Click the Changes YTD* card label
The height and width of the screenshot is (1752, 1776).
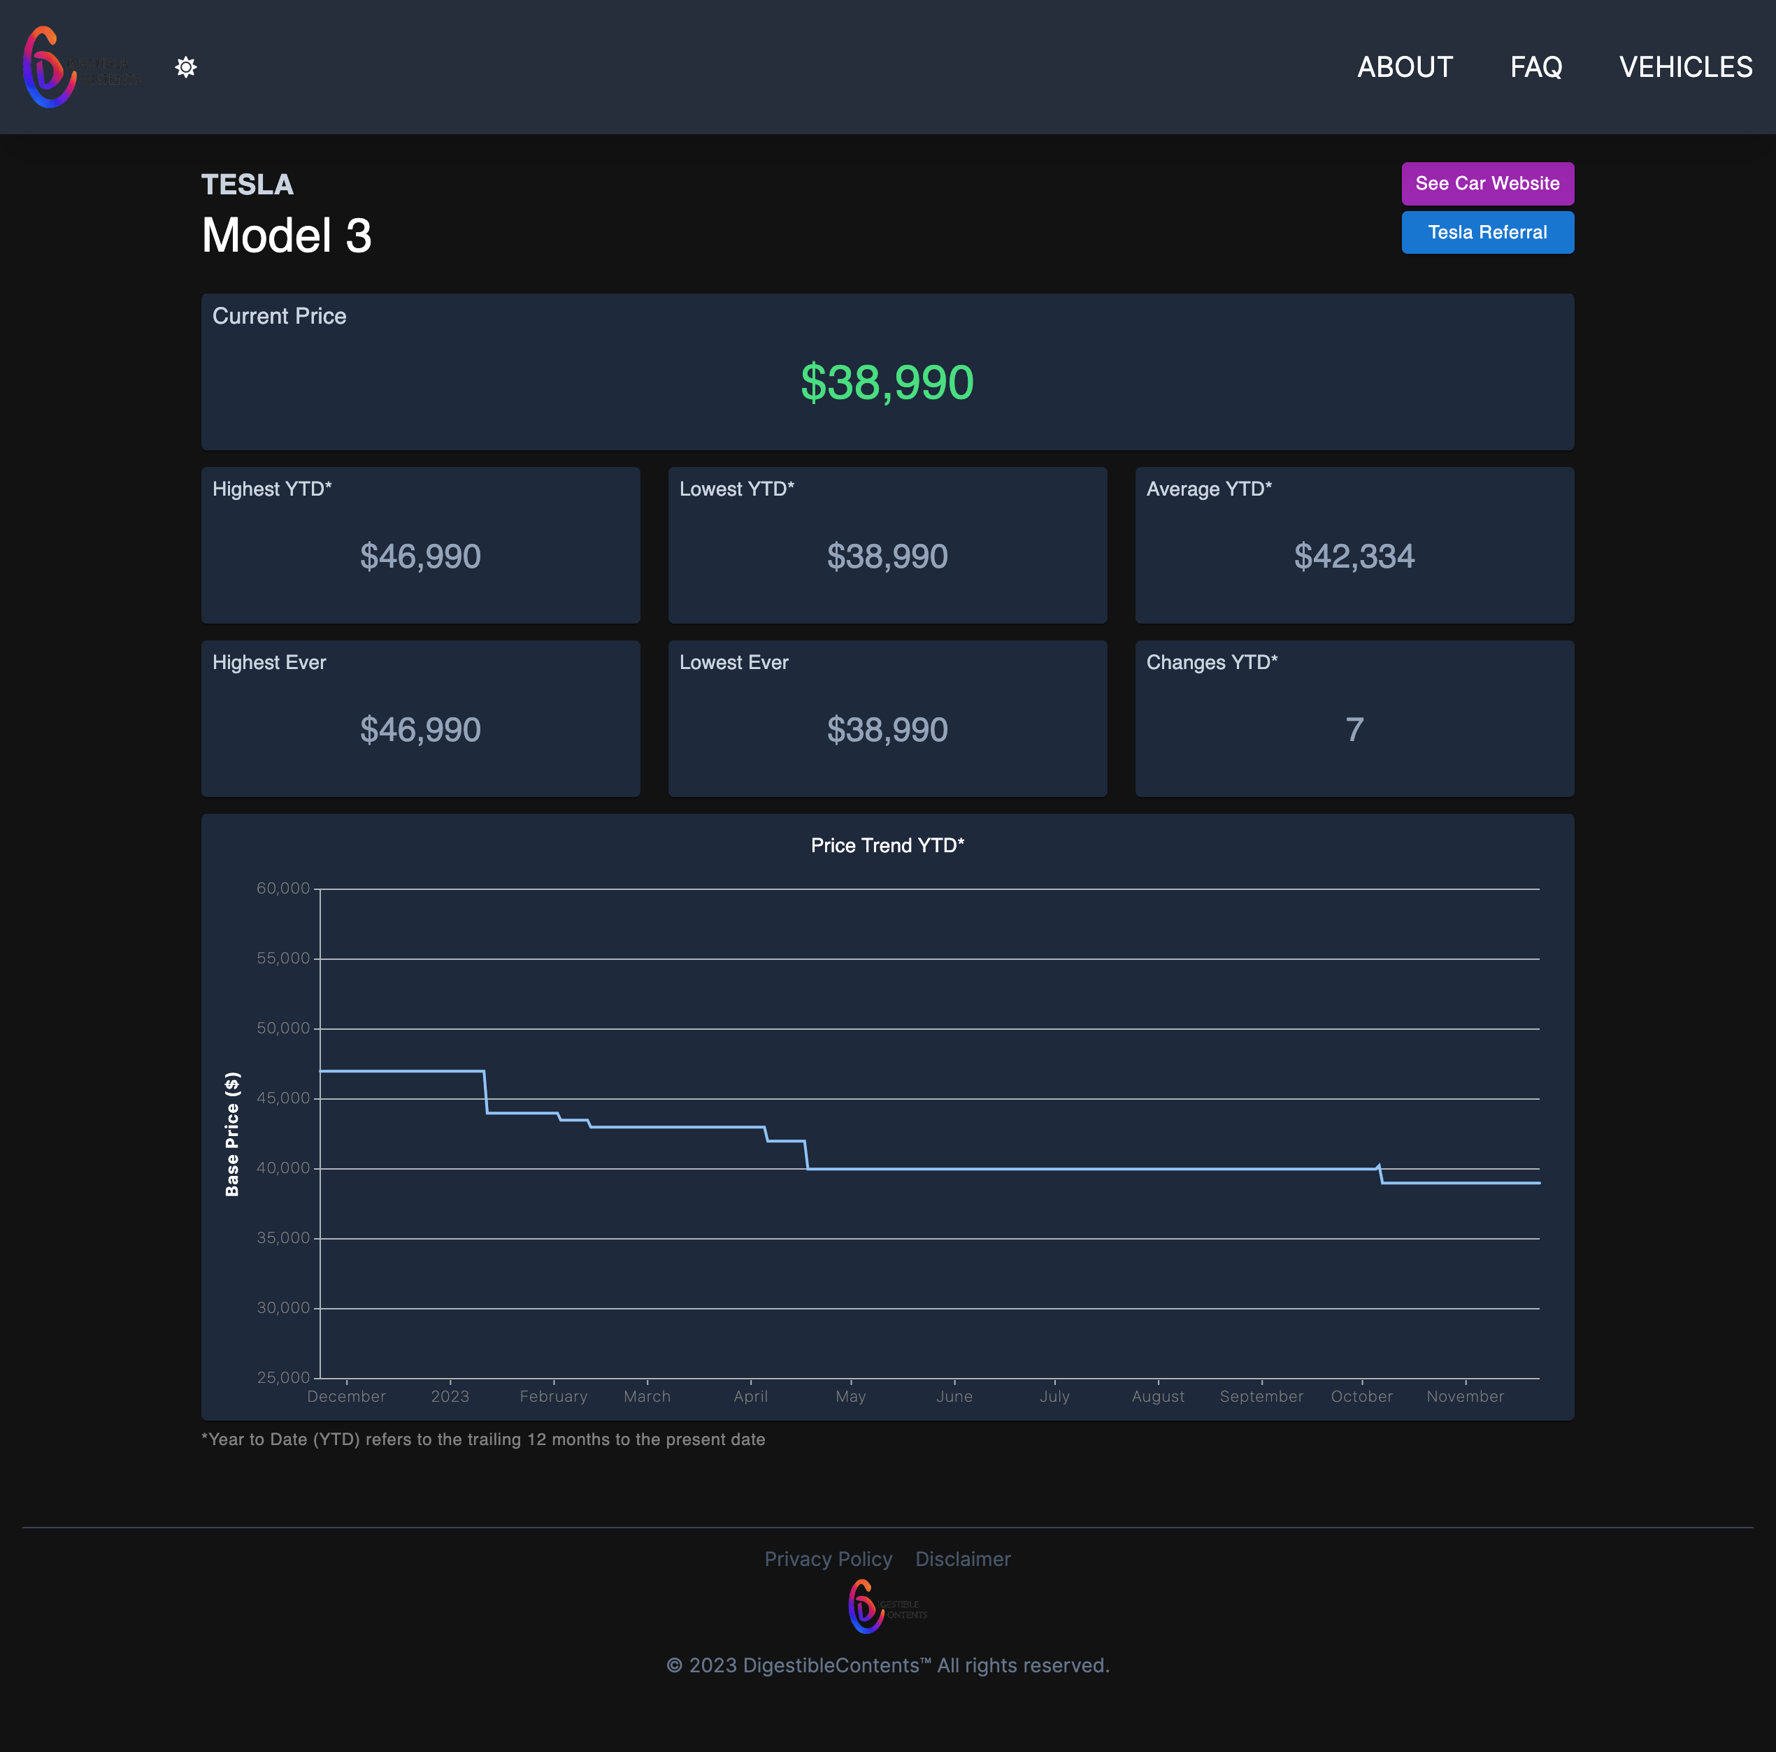click(x=1212, y=663)
